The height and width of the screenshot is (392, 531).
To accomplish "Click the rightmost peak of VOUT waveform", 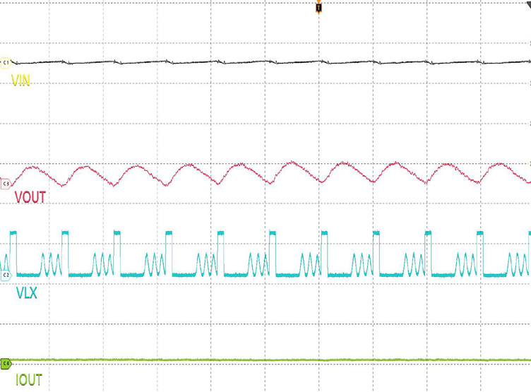I will coord(501,165).
